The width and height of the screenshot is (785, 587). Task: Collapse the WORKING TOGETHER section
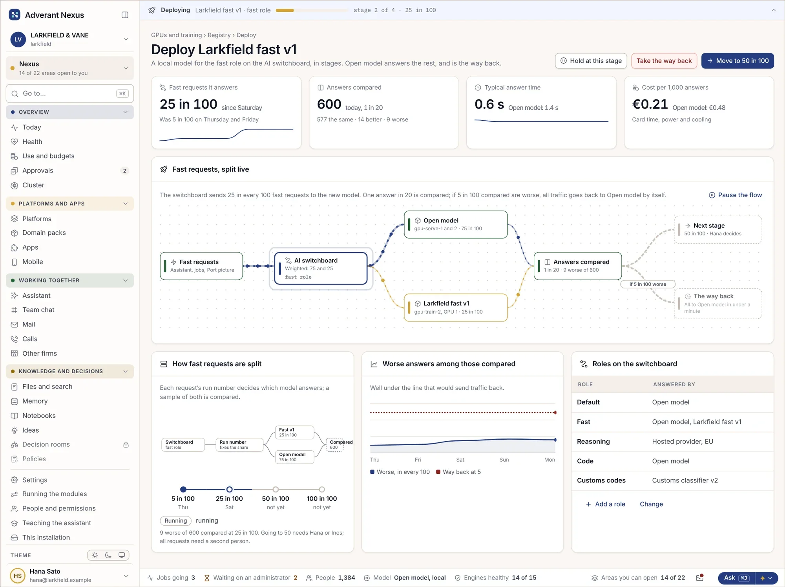pos(70,281)
